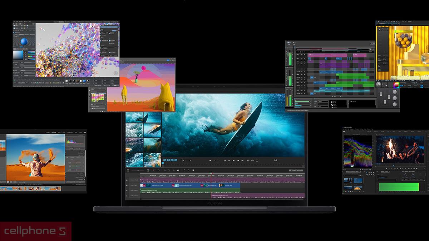
Task: Set the mark-in bracket under the surfer preview
Action: (x=215, y=160)
